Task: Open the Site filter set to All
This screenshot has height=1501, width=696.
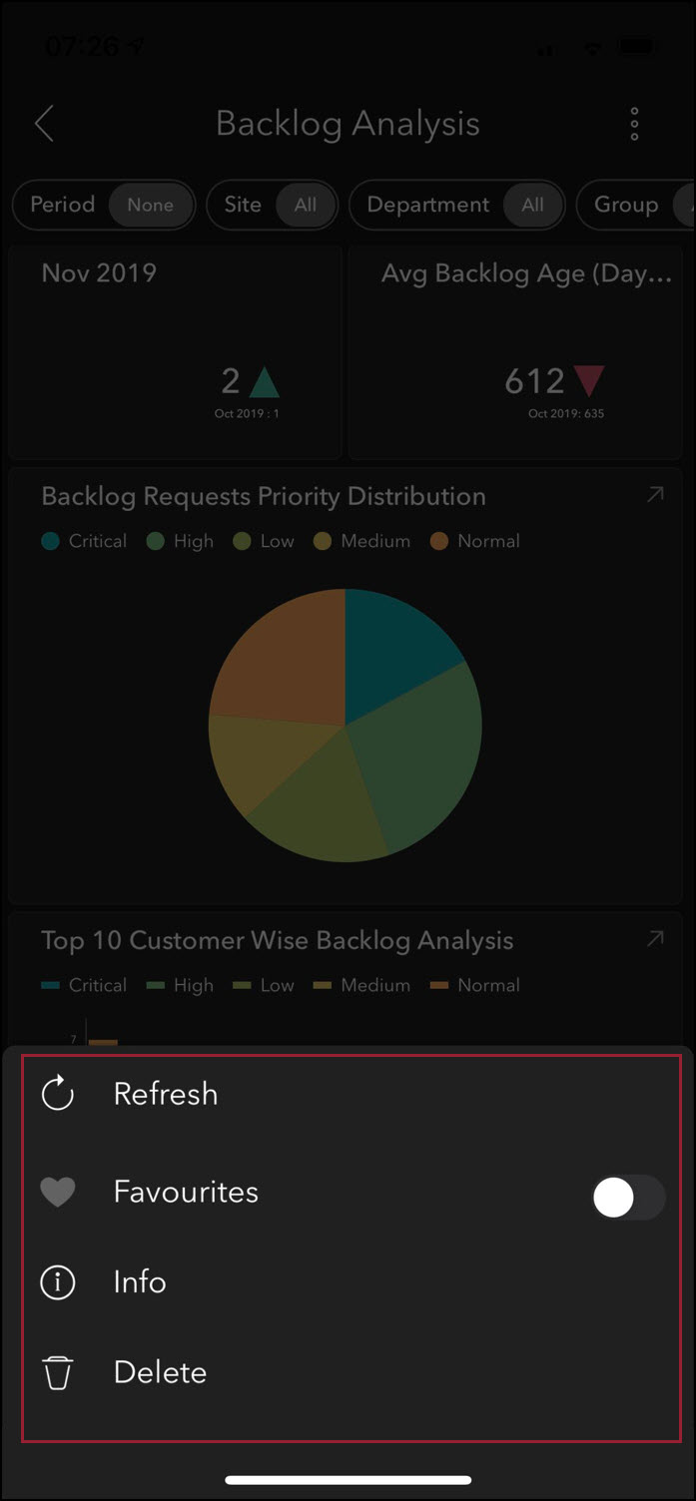Action: (273, 205)
